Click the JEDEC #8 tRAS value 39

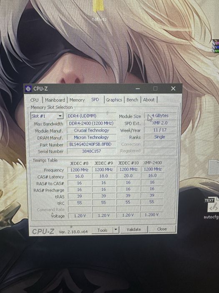79,196
